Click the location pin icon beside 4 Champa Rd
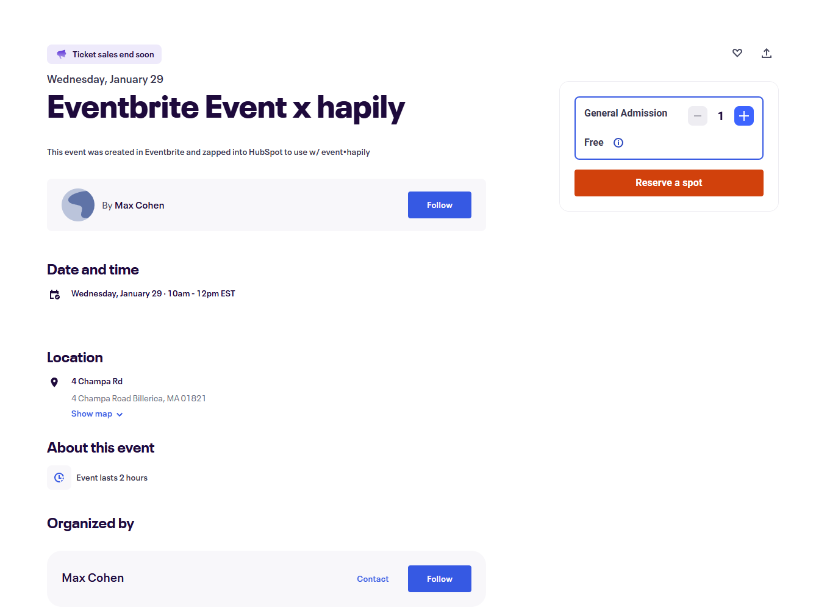Viewport: 816px width, 616px height. [54, 382]
